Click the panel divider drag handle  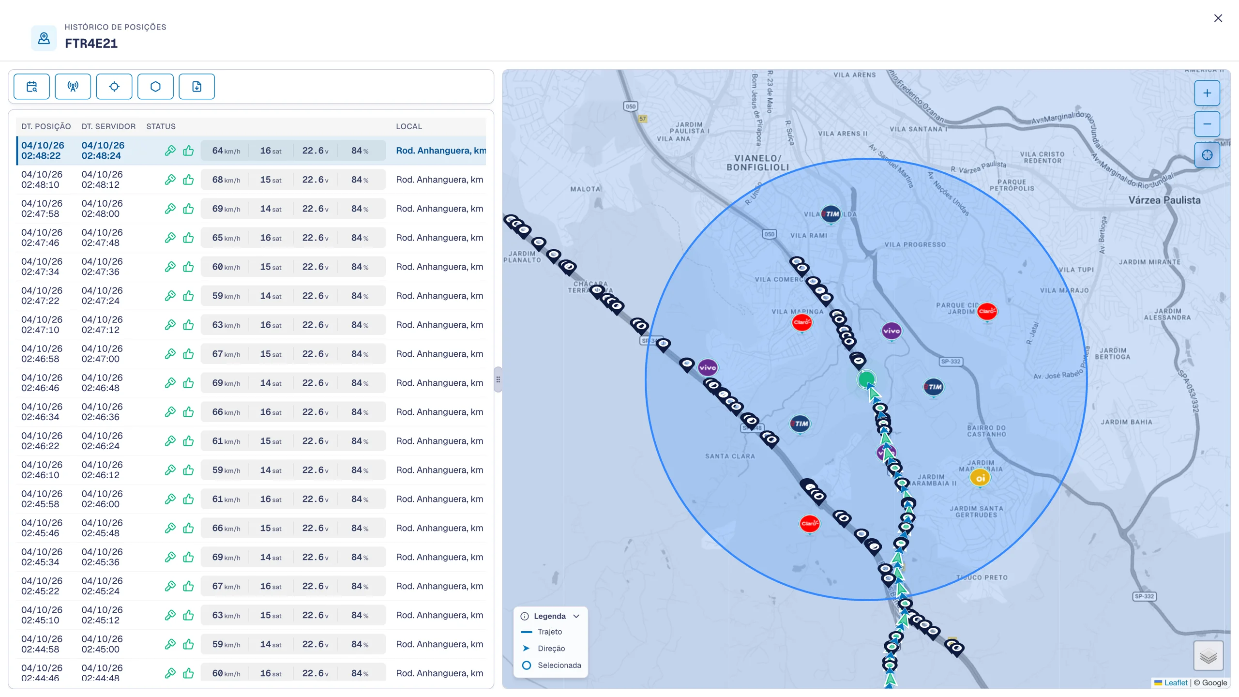tap(498, 379)
